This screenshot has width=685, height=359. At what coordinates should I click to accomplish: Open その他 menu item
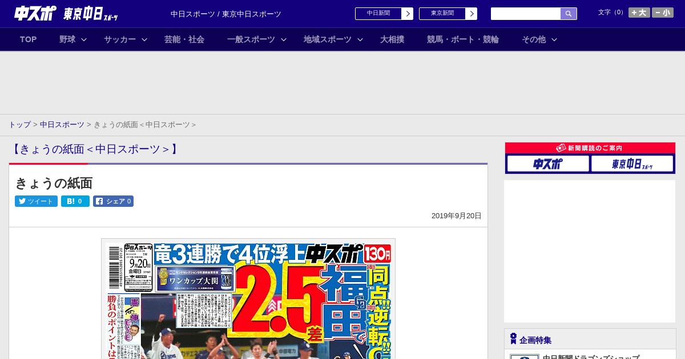(x=534, y=39)
